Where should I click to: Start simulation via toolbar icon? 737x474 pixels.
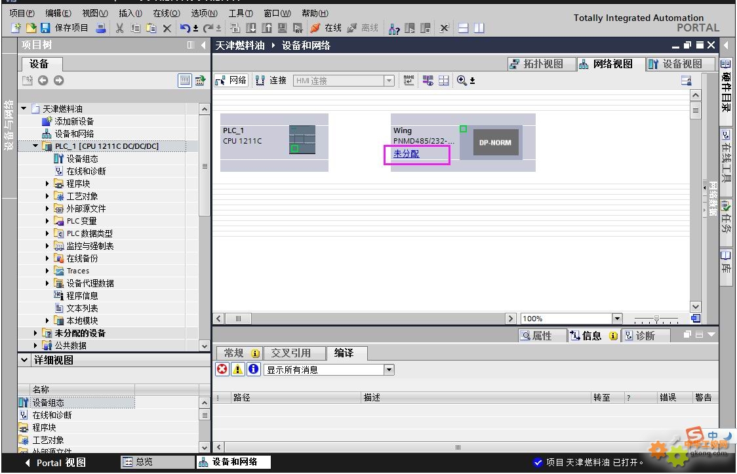[x=282, y=28]
